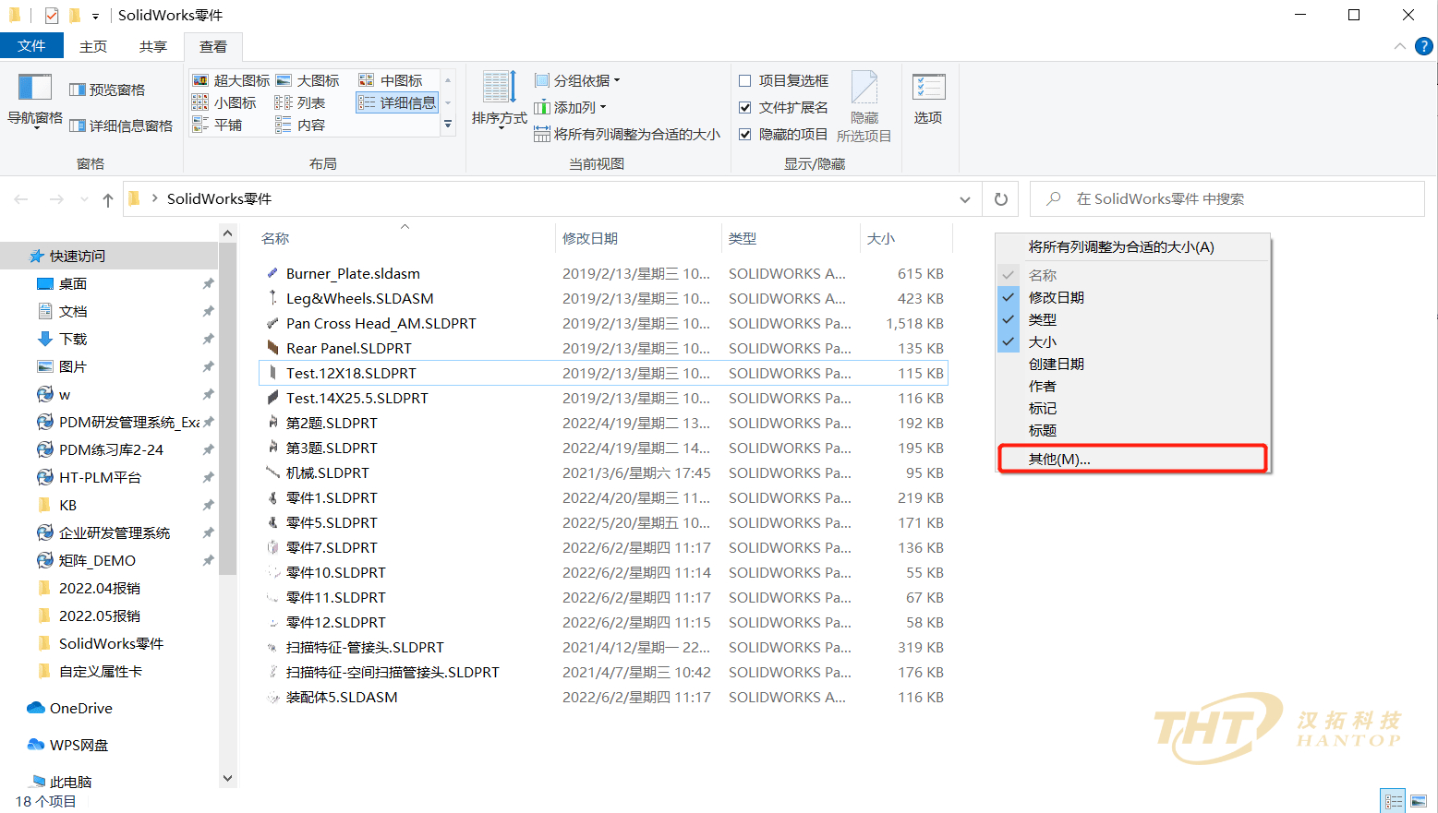Switch to large thumbnails view in status bar
Image resolution: width=1438 pixels, height=813 pixels.
pos(1419,801)
